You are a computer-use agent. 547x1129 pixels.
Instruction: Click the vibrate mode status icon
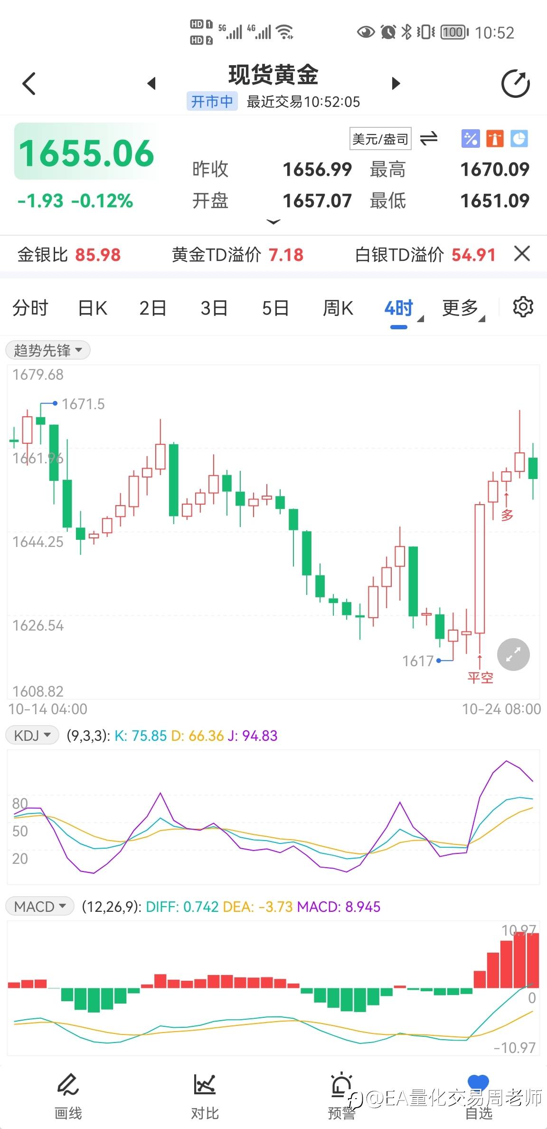pos(425,32)
